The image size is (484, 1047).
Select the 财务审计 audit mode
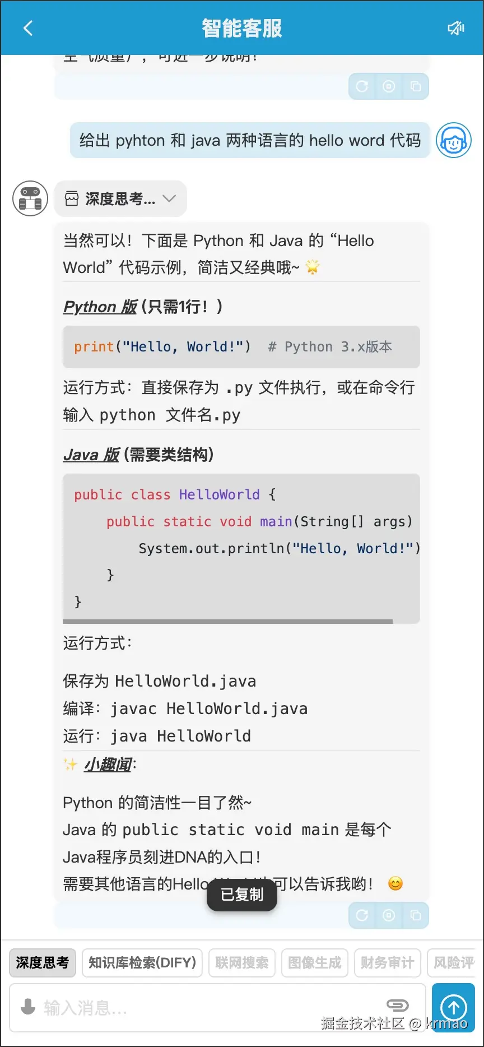point(387,962)
